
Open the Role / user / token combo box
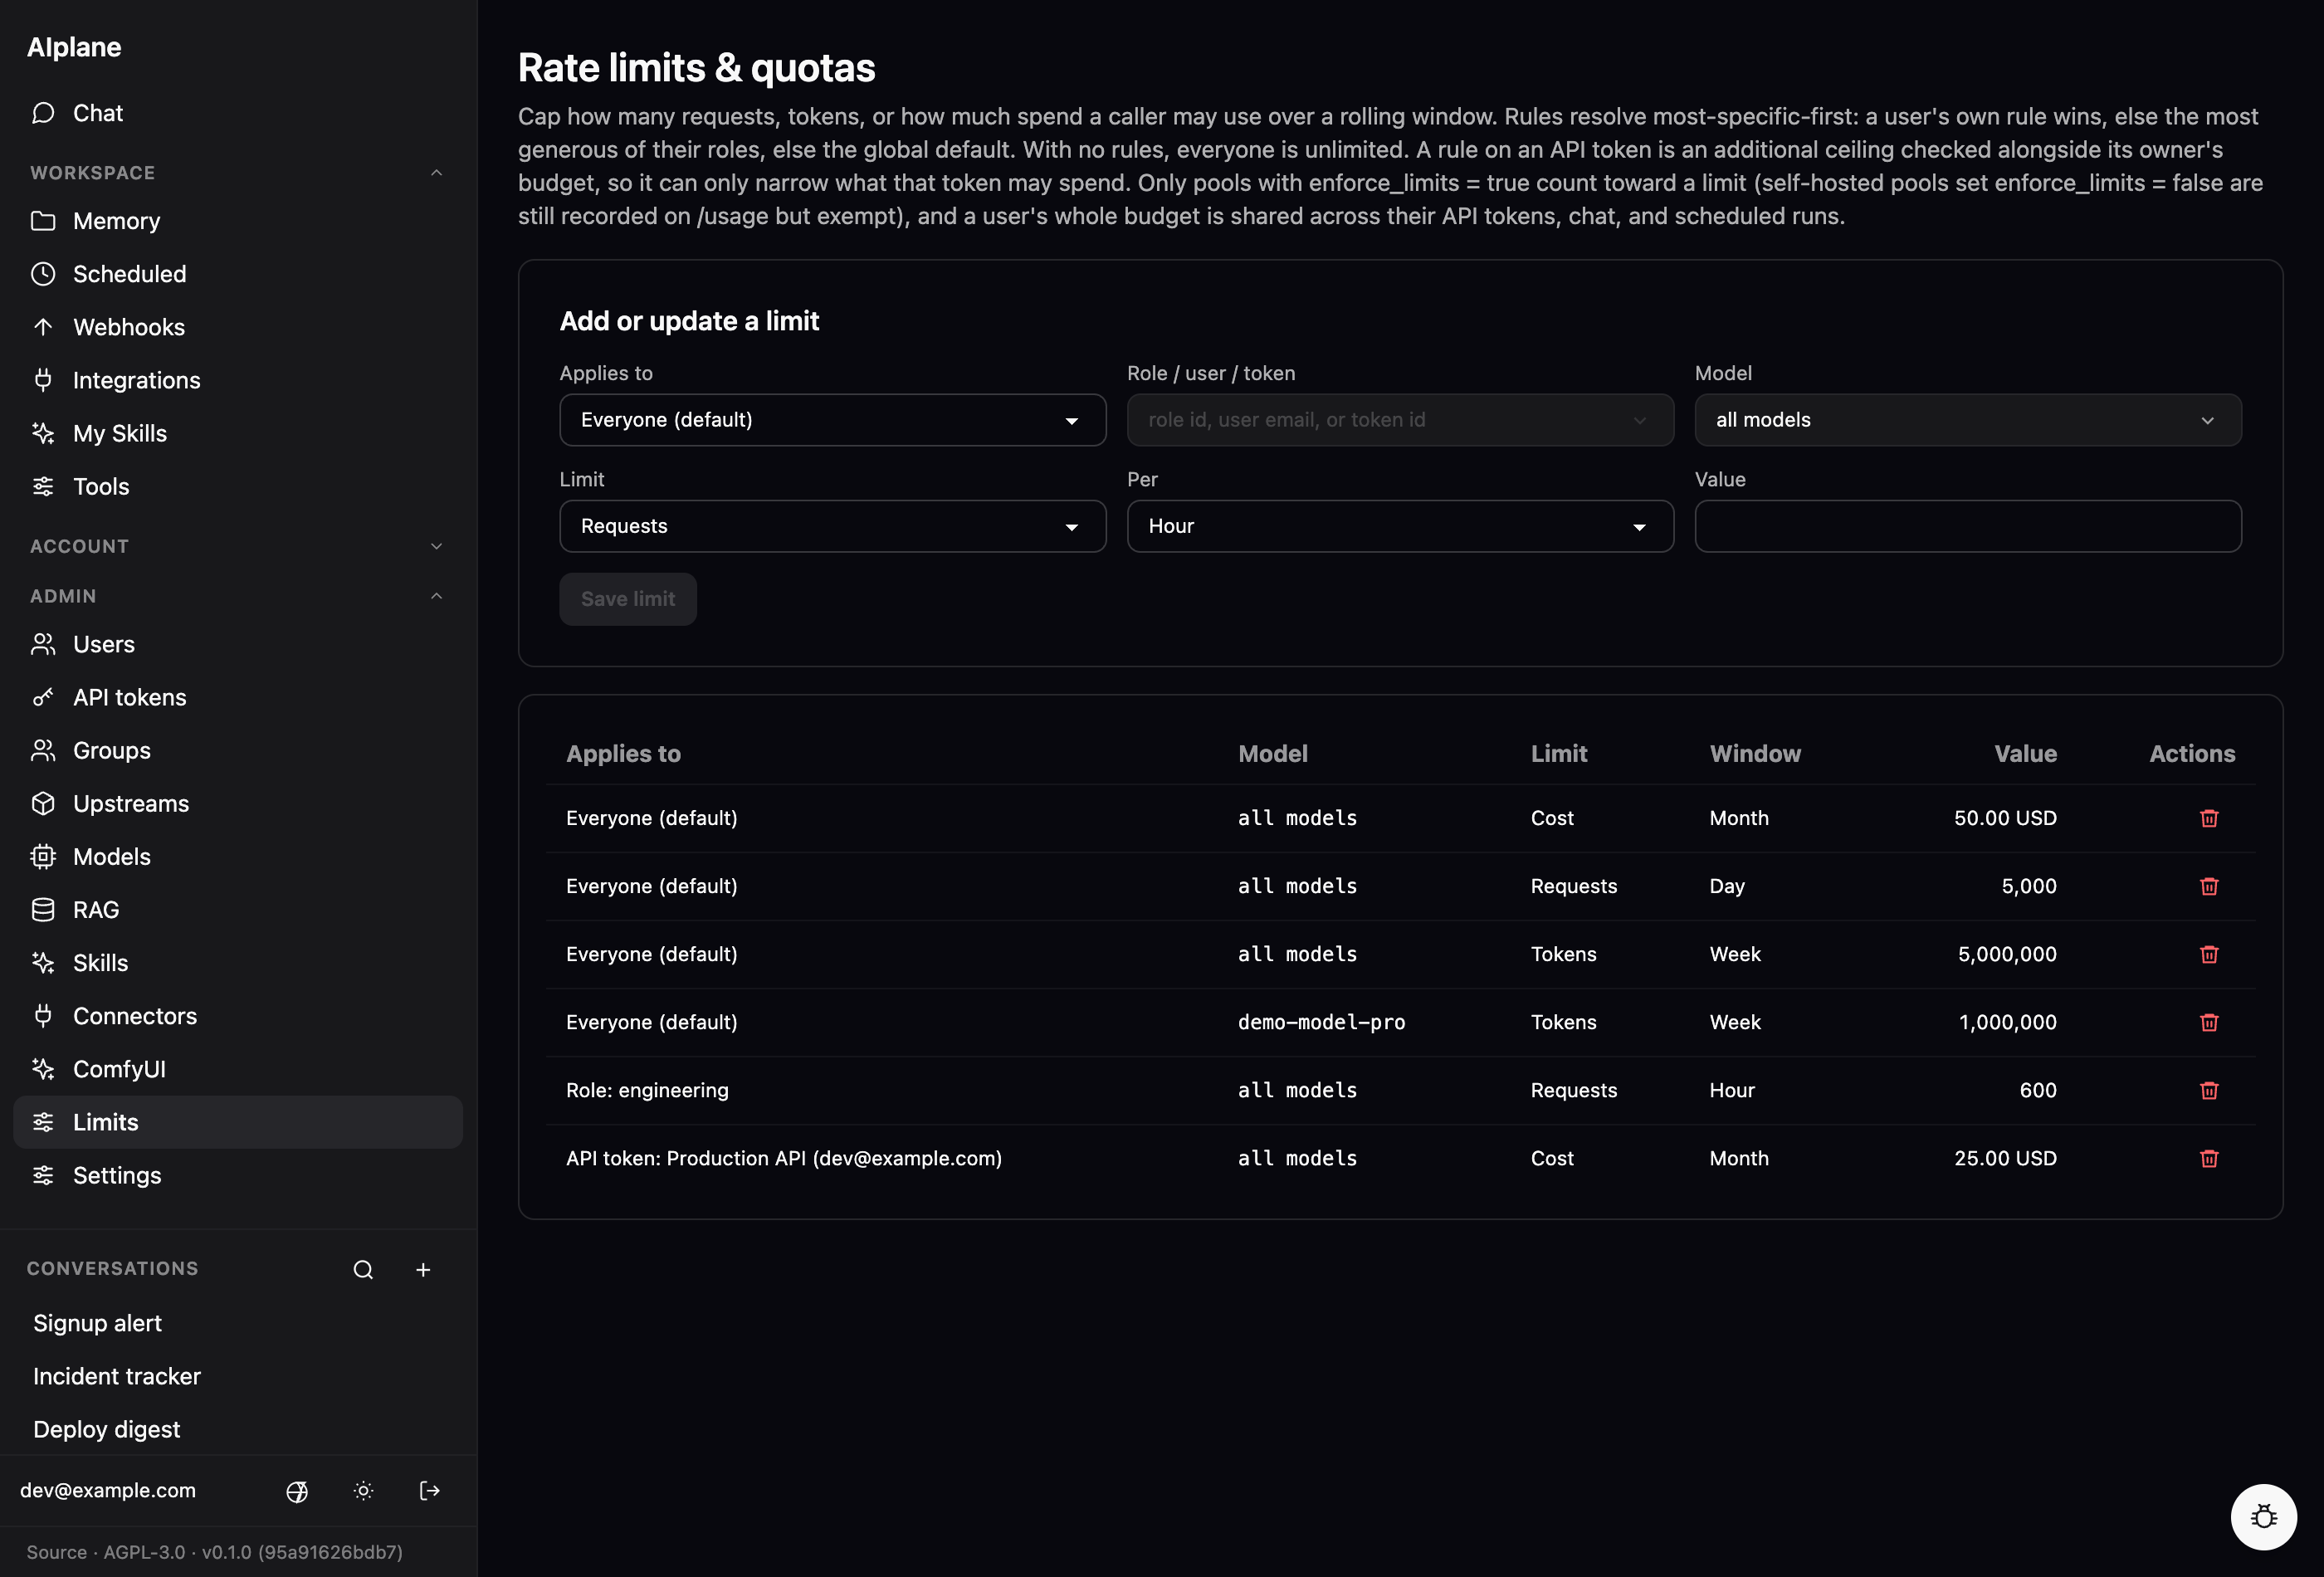1400,420
